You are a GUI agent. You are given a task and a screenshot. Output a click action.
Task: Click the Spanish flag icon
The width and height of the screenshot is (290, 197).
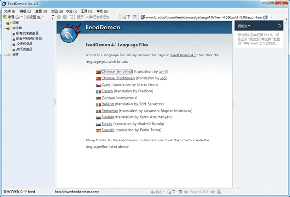(x=98, y=131)
